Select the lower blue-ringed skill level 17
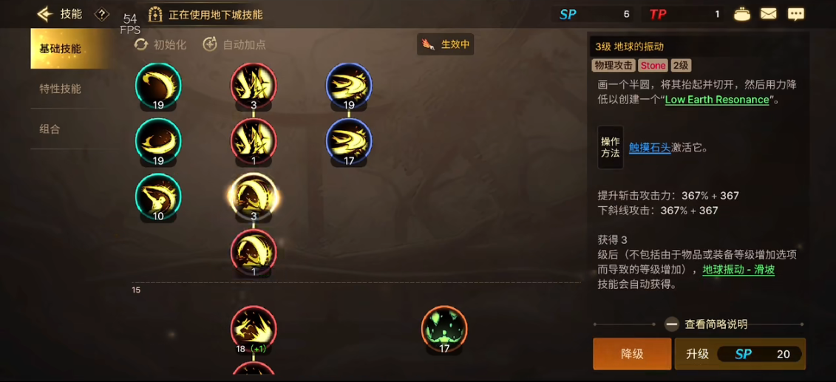The width and height of the screenshot is (836, 382). coord(349,141)
